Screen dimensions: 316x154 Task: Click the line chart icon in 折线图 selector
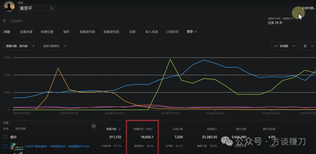(276, 46)
